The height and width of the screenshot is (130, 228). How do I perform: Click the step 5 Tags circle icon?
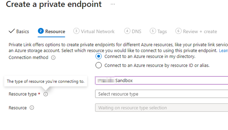pyautogui.click(x=153, y=31)
